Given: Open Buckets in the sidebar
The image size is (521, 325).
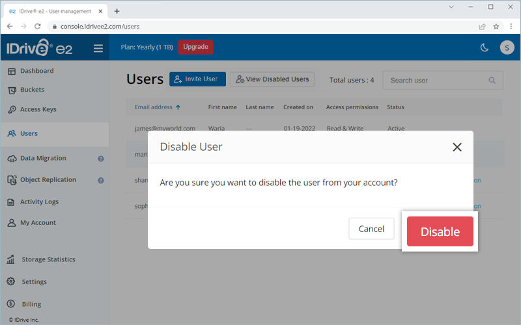Looking at the screenshot, I should [x=32, y=90].
